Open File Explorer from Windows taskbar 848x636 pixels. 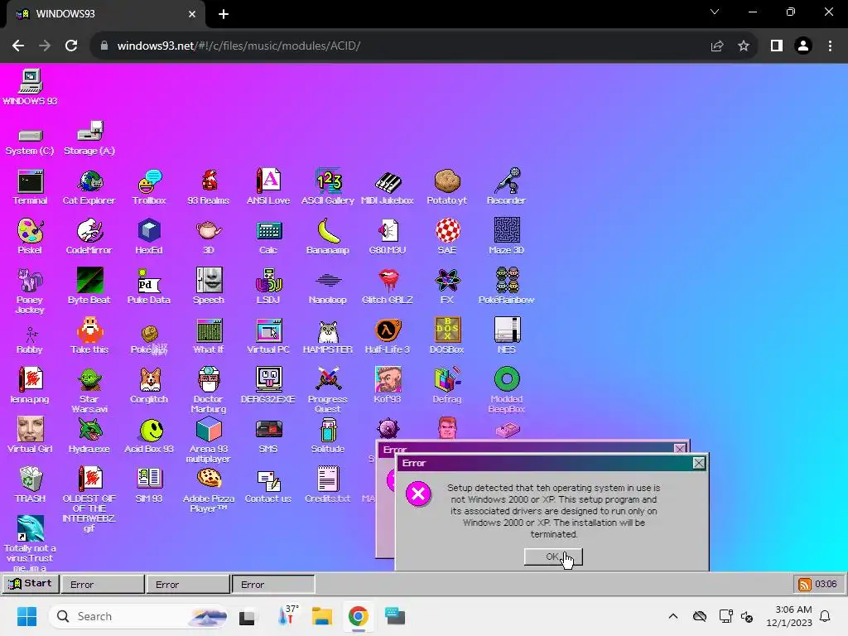pyautogui.click(x=322, y=616)
